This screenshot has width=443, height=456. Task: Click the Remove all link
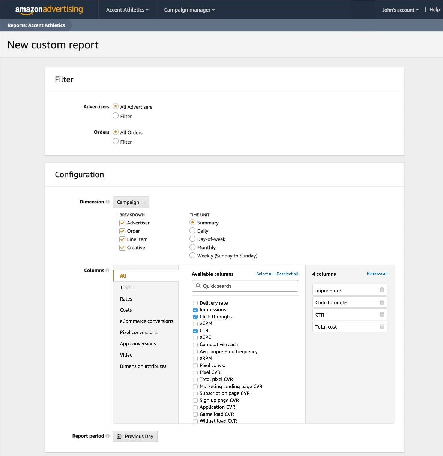point(377,274)
